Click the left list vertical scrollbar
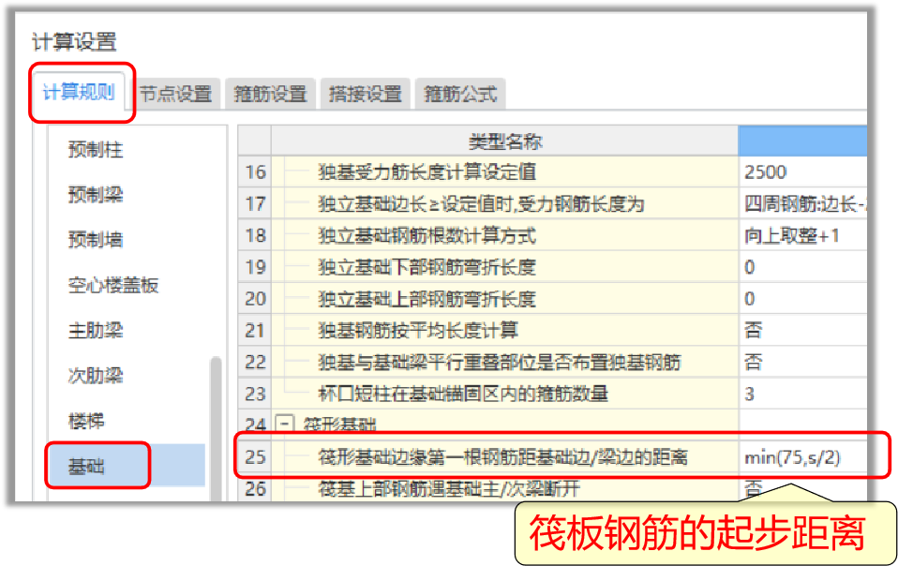898x566 pixels. pyautogui.click(x=216, y=428)
